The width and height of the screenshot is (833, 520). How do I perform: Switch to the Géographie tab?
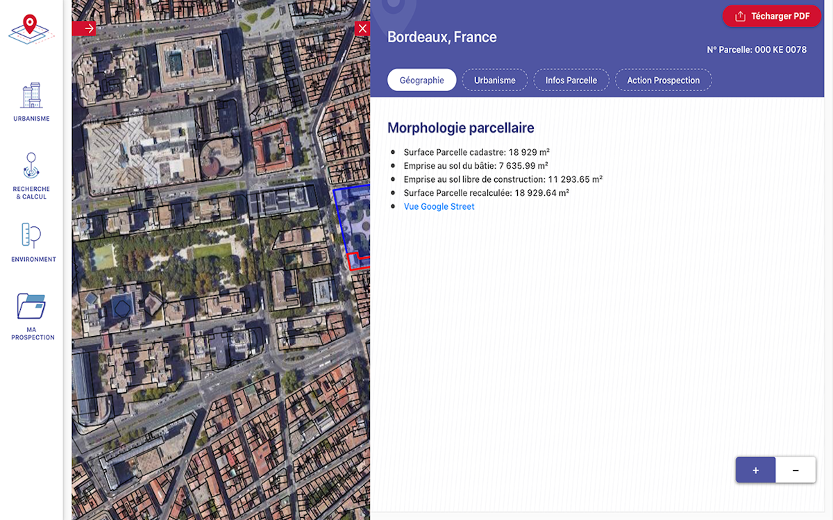coord(421,81)
